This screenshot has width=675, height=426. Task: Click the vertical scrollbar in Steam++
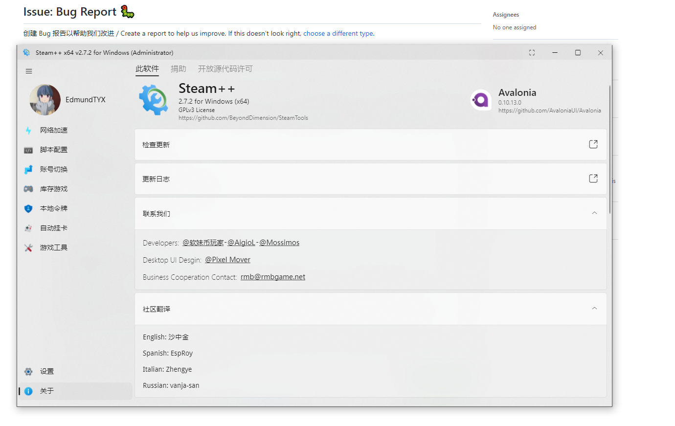(x=610, y=149)
